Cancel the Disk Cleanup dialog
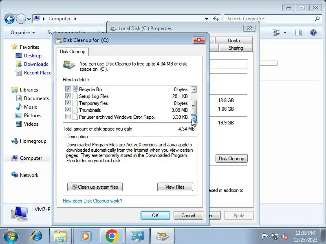 188,216
